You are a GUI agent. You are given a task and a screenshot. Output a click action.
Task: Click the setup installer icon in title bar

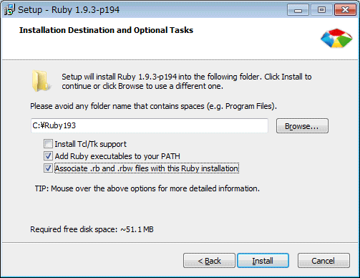coord(9,9)
